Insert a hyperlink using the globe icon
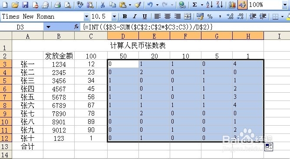290x159 pixels. click(182, 5)
